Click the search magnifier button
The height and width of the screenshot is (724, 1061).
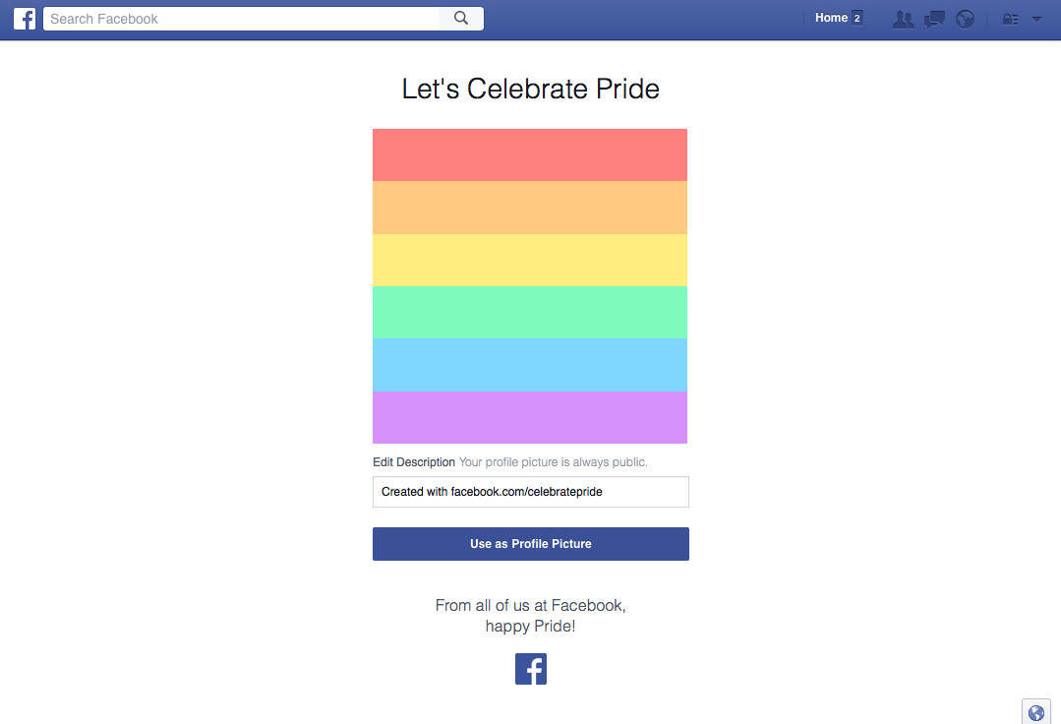pyautogui.click(x=461, y=19)
